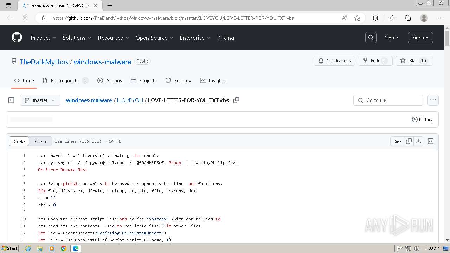Switch to the Code tab
This screenshot has height=253, width=450.
(24, 80)
